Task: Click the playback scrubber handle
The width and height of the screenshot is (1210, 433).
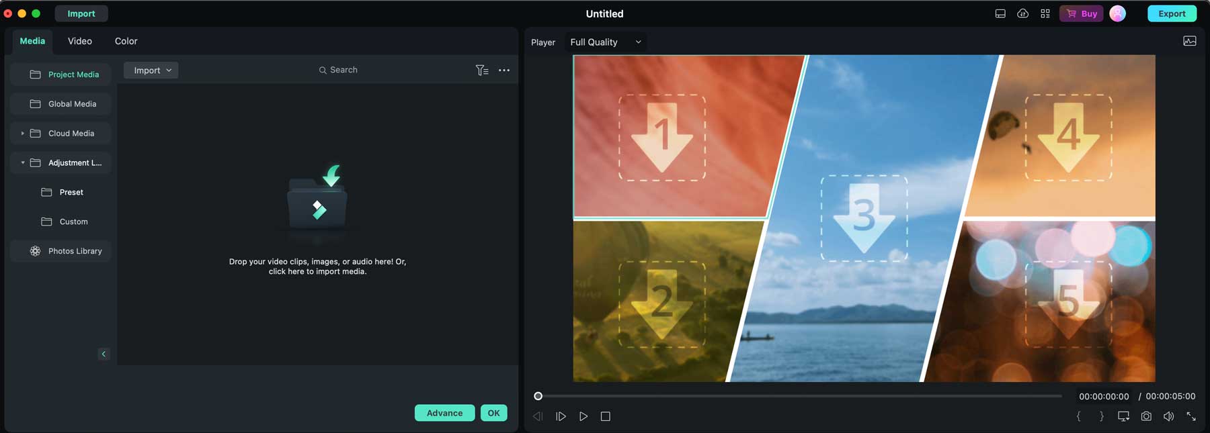Action: (538, 396)
